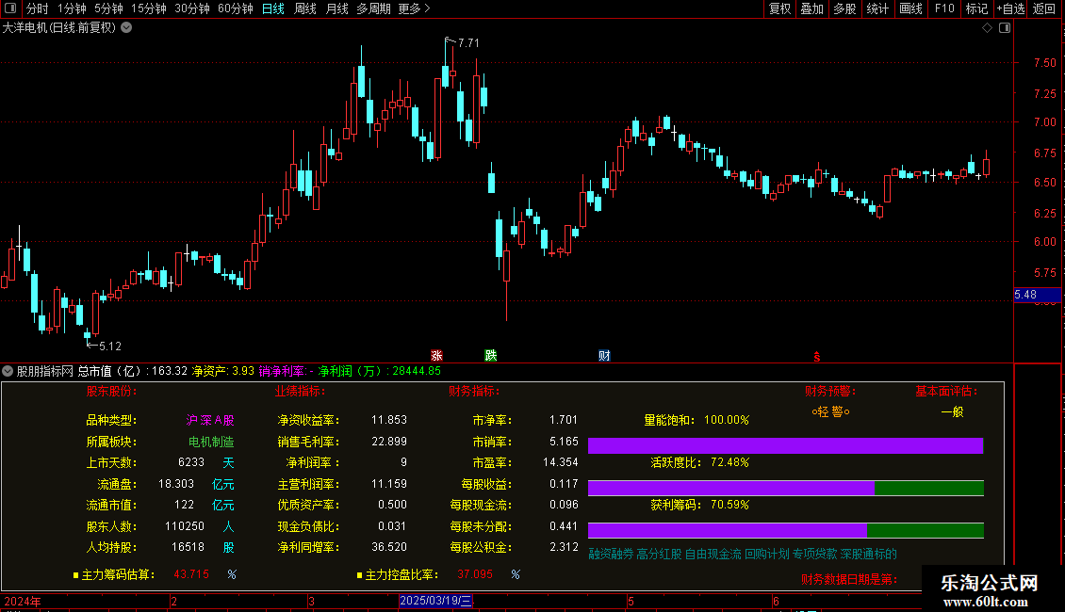This screenshot has width=1065, height=612.
Task: Click the 自由现金流 concept tag
Action: click(713, 555)
